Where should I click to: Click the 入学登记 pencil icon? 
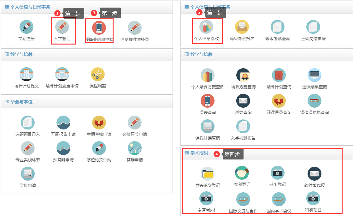(62, 27)
